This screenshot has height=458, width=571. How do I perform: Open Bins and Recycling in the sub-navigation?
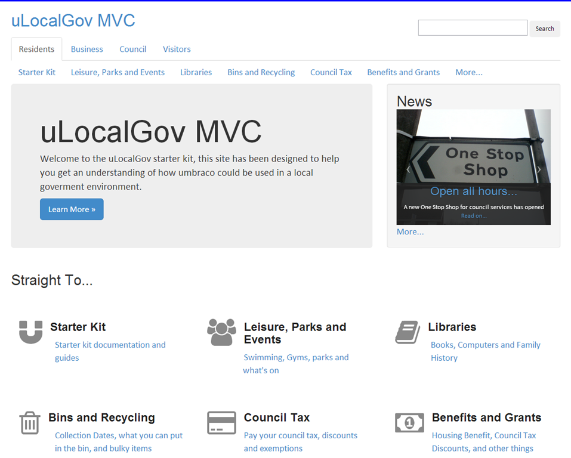click(x=261, y=72)
